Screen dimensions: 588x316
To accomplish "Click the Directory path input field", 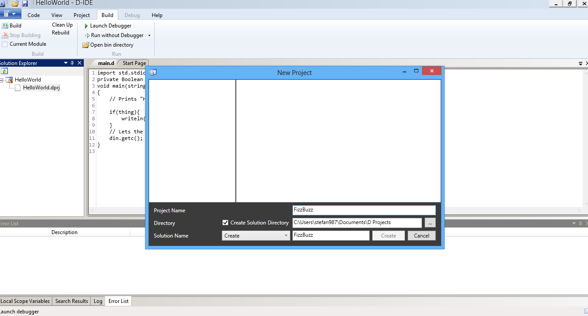I will tap(357, 223).
